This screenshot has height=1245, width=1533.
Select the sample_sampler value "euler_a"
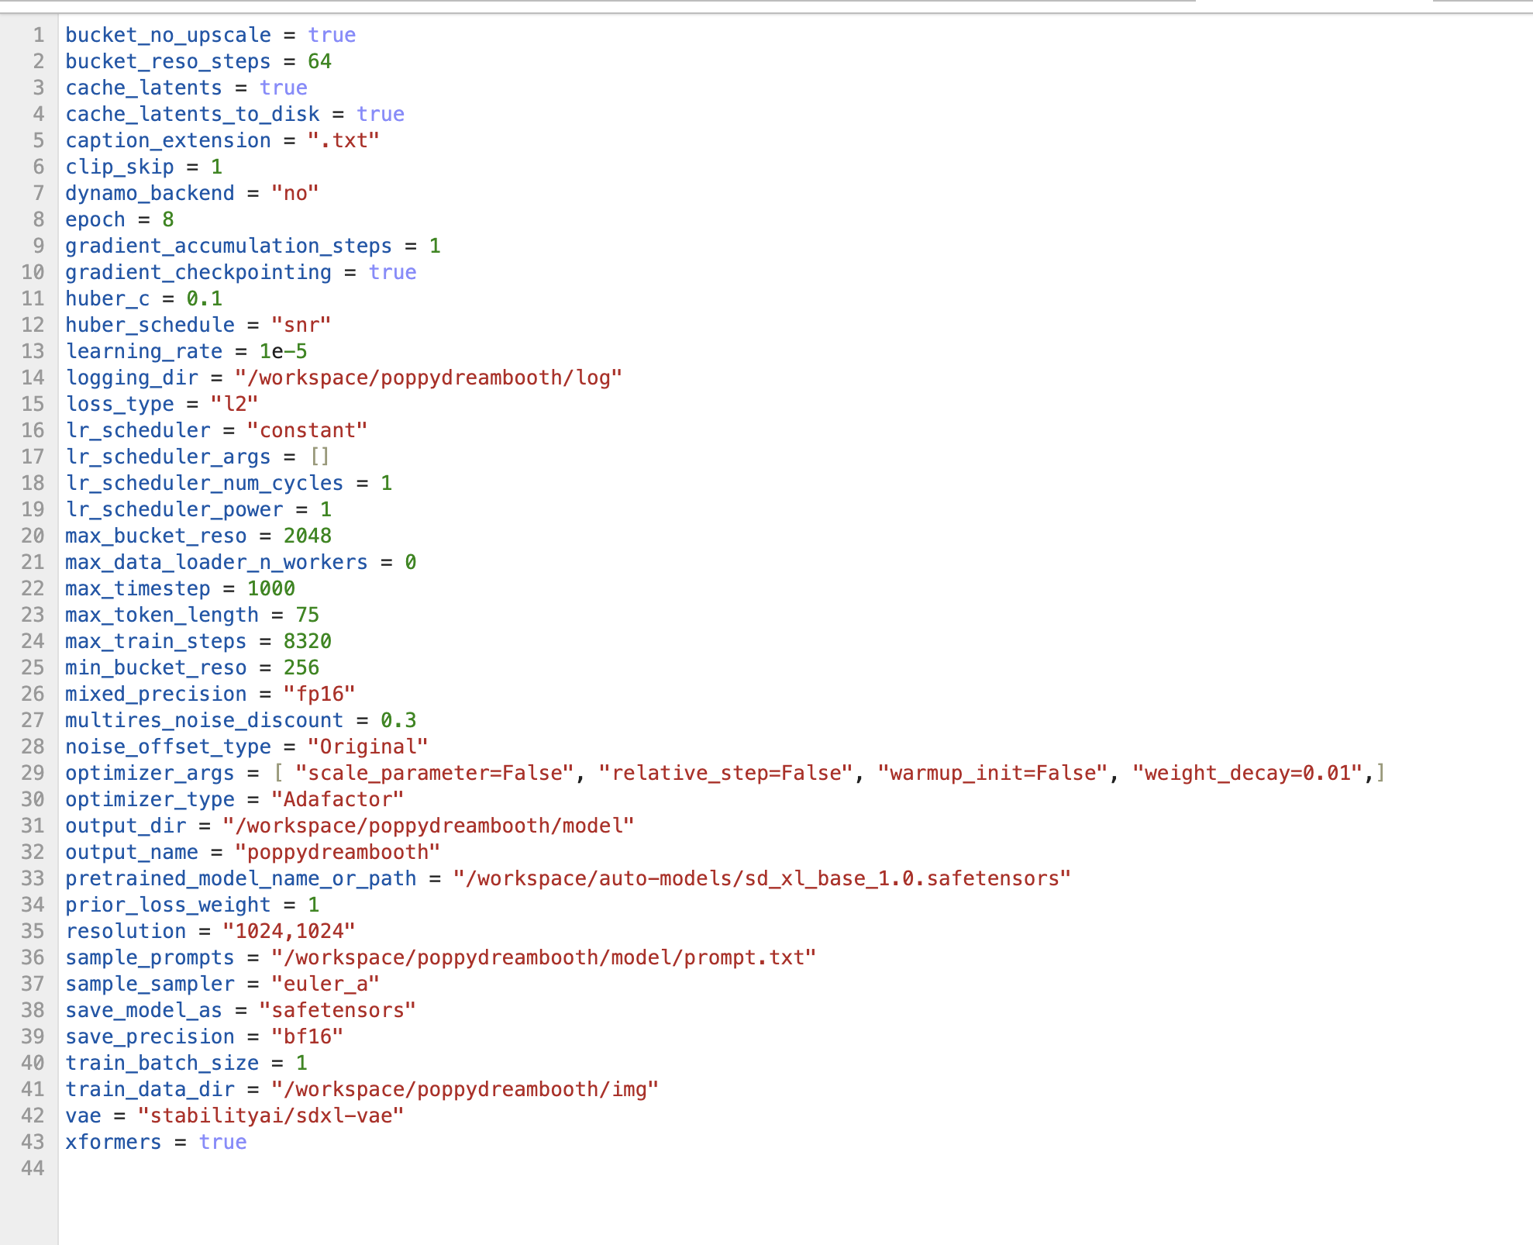325,984
